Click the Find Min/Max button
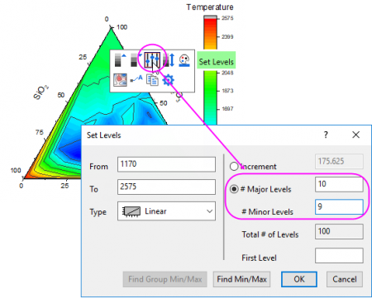The image size is (372, 298). [241, 279]
